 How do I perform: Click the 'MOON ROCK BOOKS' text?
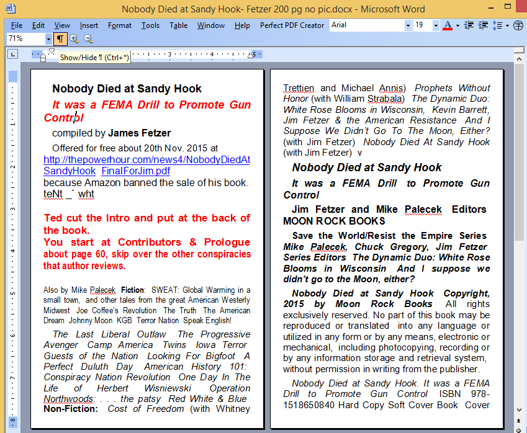334,221
